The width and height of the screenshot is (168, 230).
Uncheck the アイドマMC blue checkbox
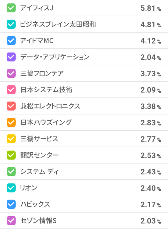tap(11, 41)
